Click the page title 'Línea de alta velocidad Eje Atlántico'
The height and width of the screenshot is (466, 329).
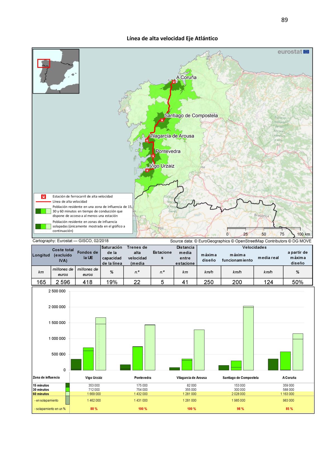point(172,38)
